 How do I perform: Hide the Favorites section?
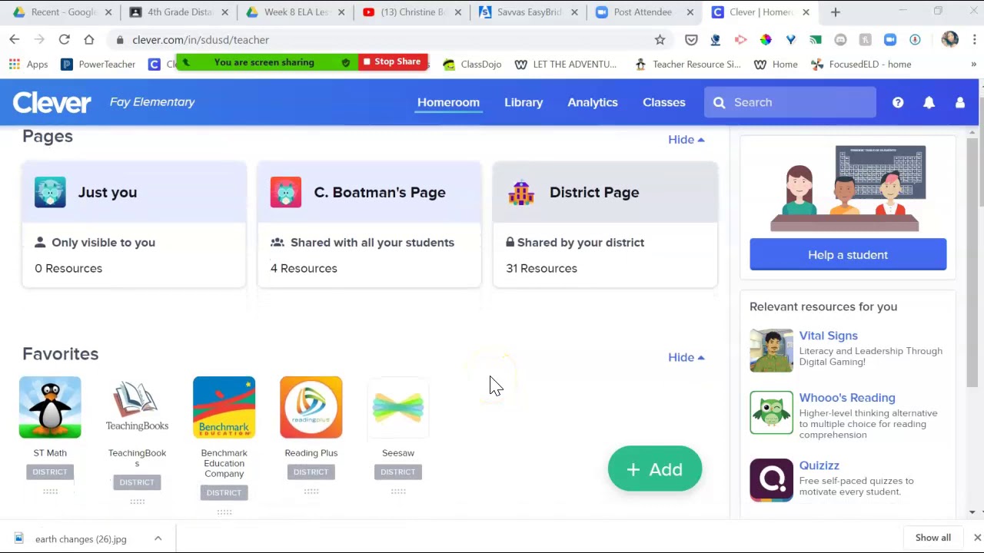[686, 357]
